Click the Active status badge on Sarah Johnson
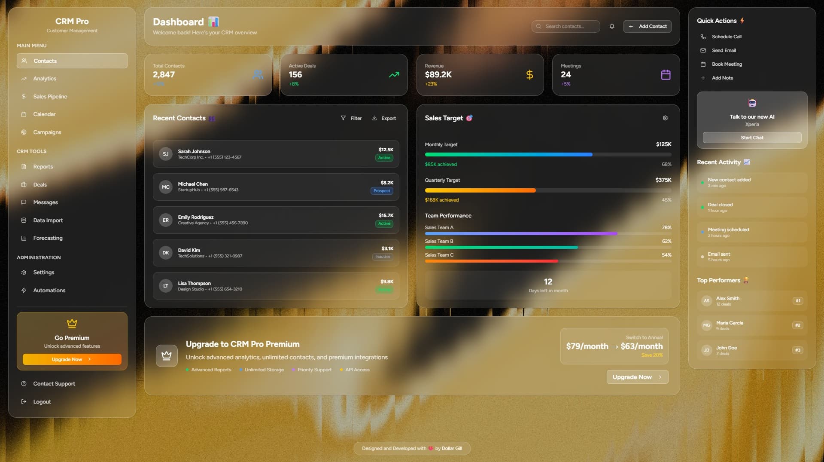The image size is (824, 462). [x=383, y=158]
